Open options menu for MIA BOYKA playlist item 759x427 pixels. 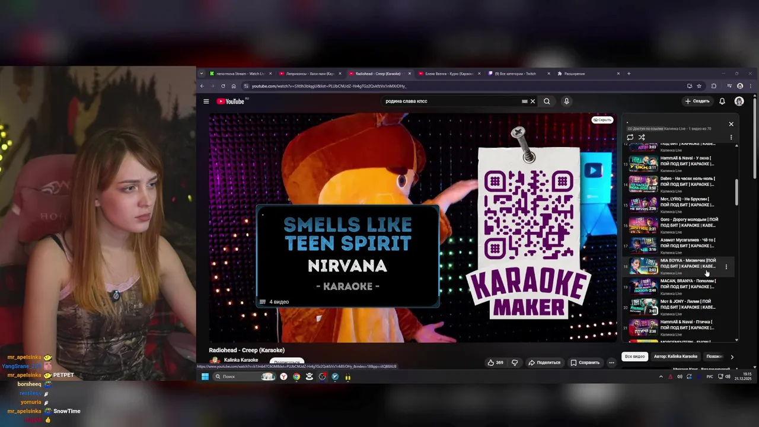coord(726,267)
